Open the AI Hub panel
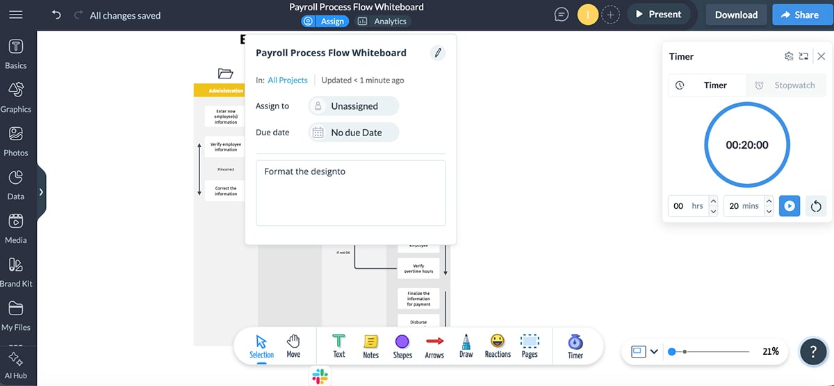Image resolution: width=834 pixels, height=386 pixels. [15, 367]
